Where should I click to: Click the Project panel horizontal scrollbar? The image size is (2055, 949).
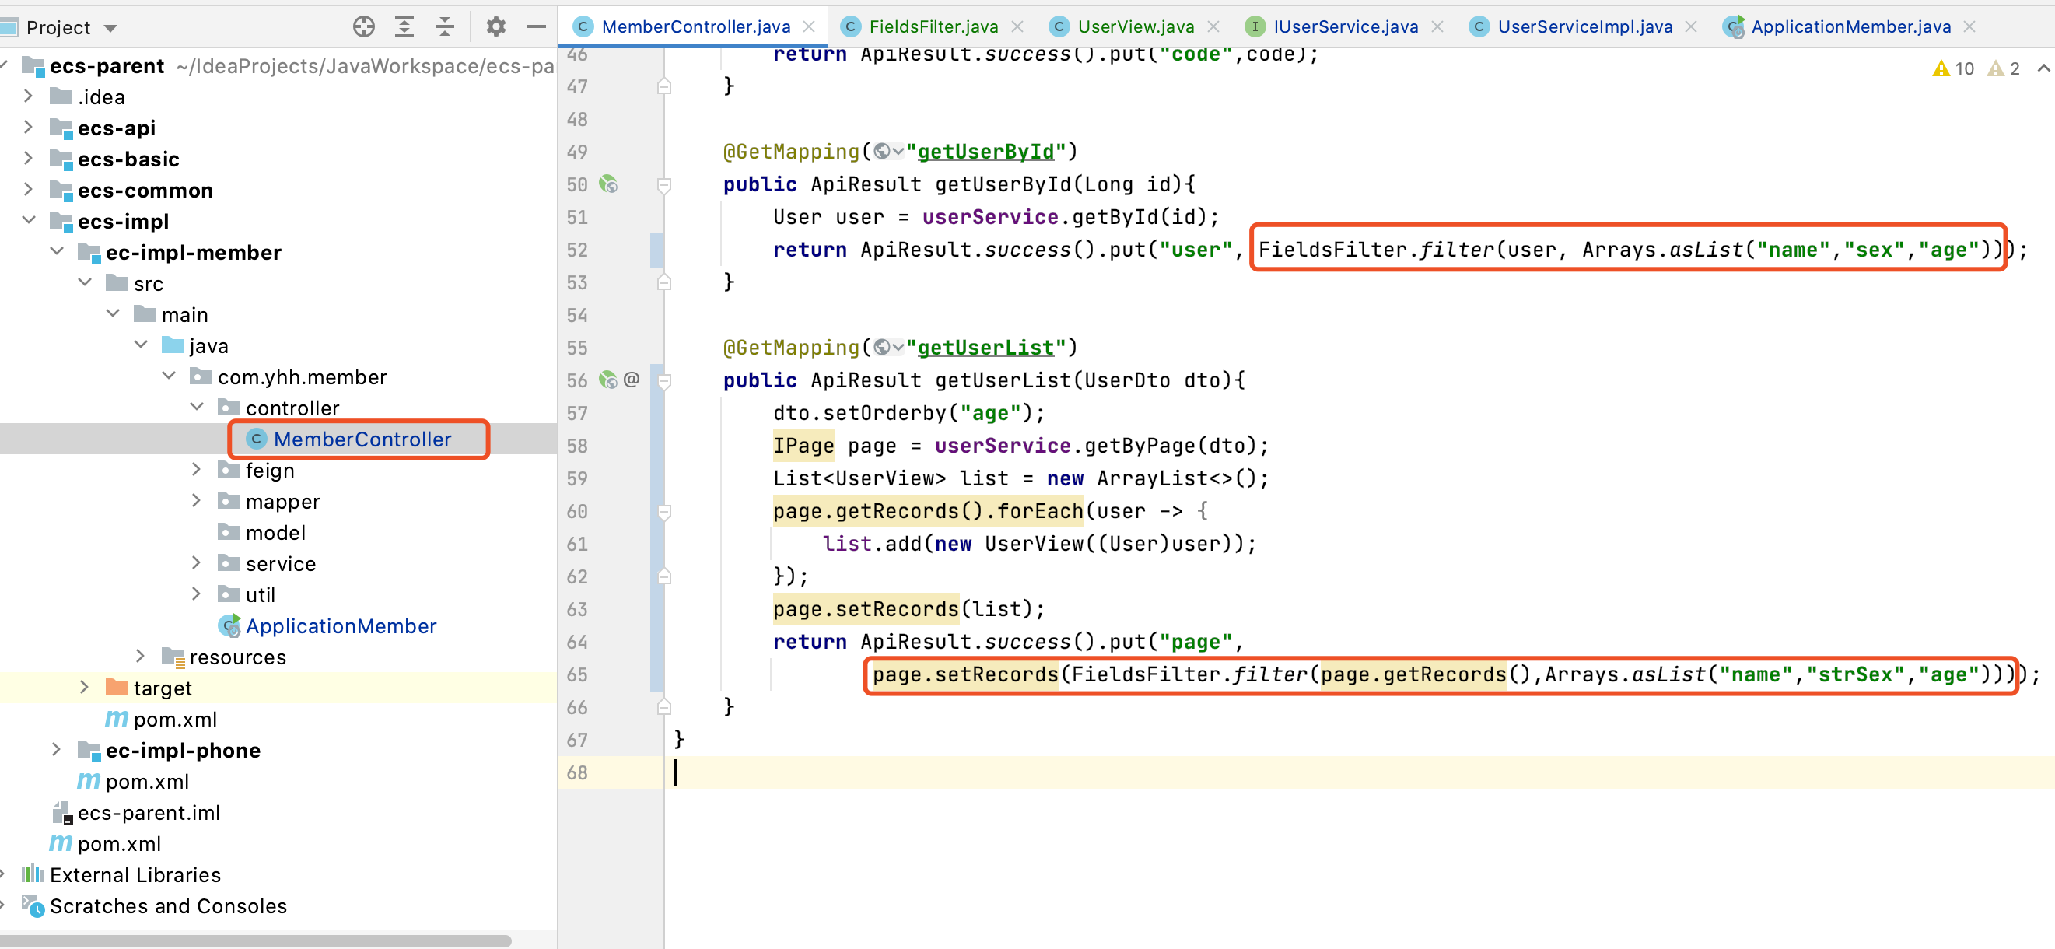click(x=255, y=940)
